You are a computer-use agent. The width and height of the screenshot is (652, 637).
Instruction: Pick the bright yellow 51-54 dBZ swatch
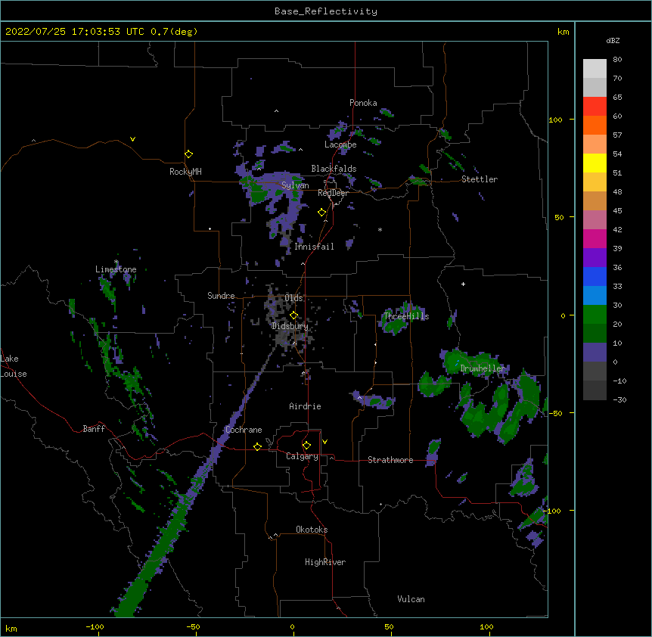click(x=595, y=163)
